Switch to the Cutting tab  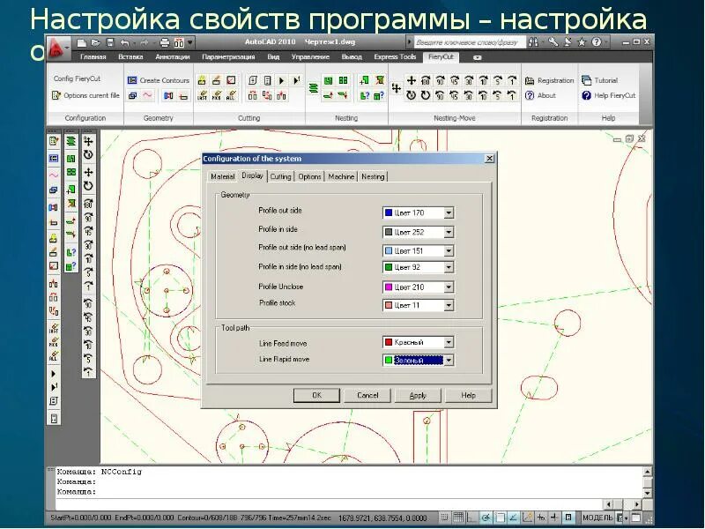pos(280,176)
